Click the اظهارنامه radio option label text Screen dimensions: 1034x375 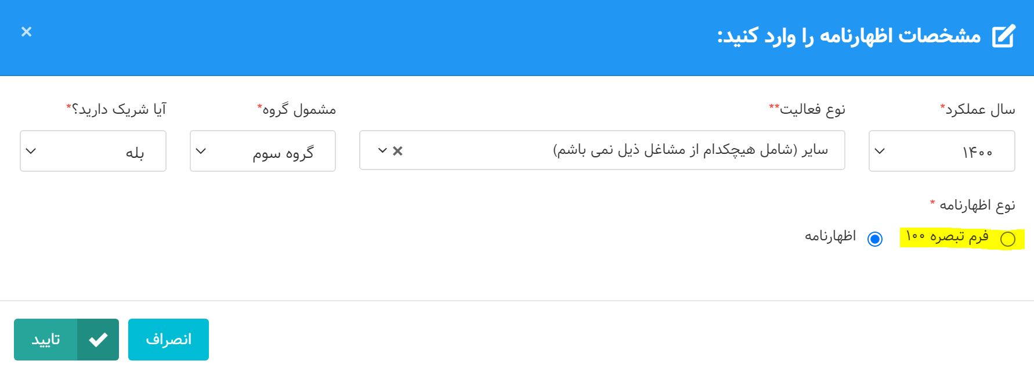[830, 236]
